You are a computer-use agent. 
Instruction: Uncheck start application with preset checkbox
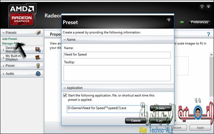(65, 95)
